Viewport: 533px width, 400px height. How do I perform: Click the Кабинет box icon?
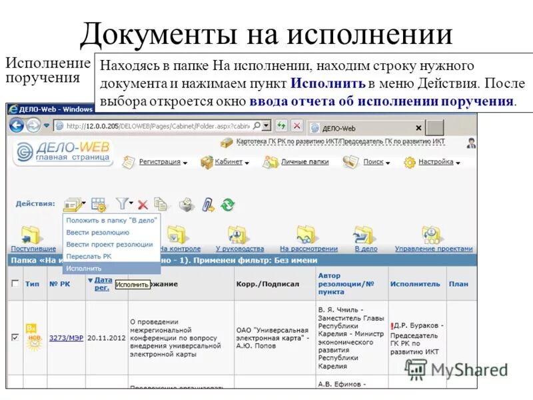pyautogui.click(x=207, y=162)
